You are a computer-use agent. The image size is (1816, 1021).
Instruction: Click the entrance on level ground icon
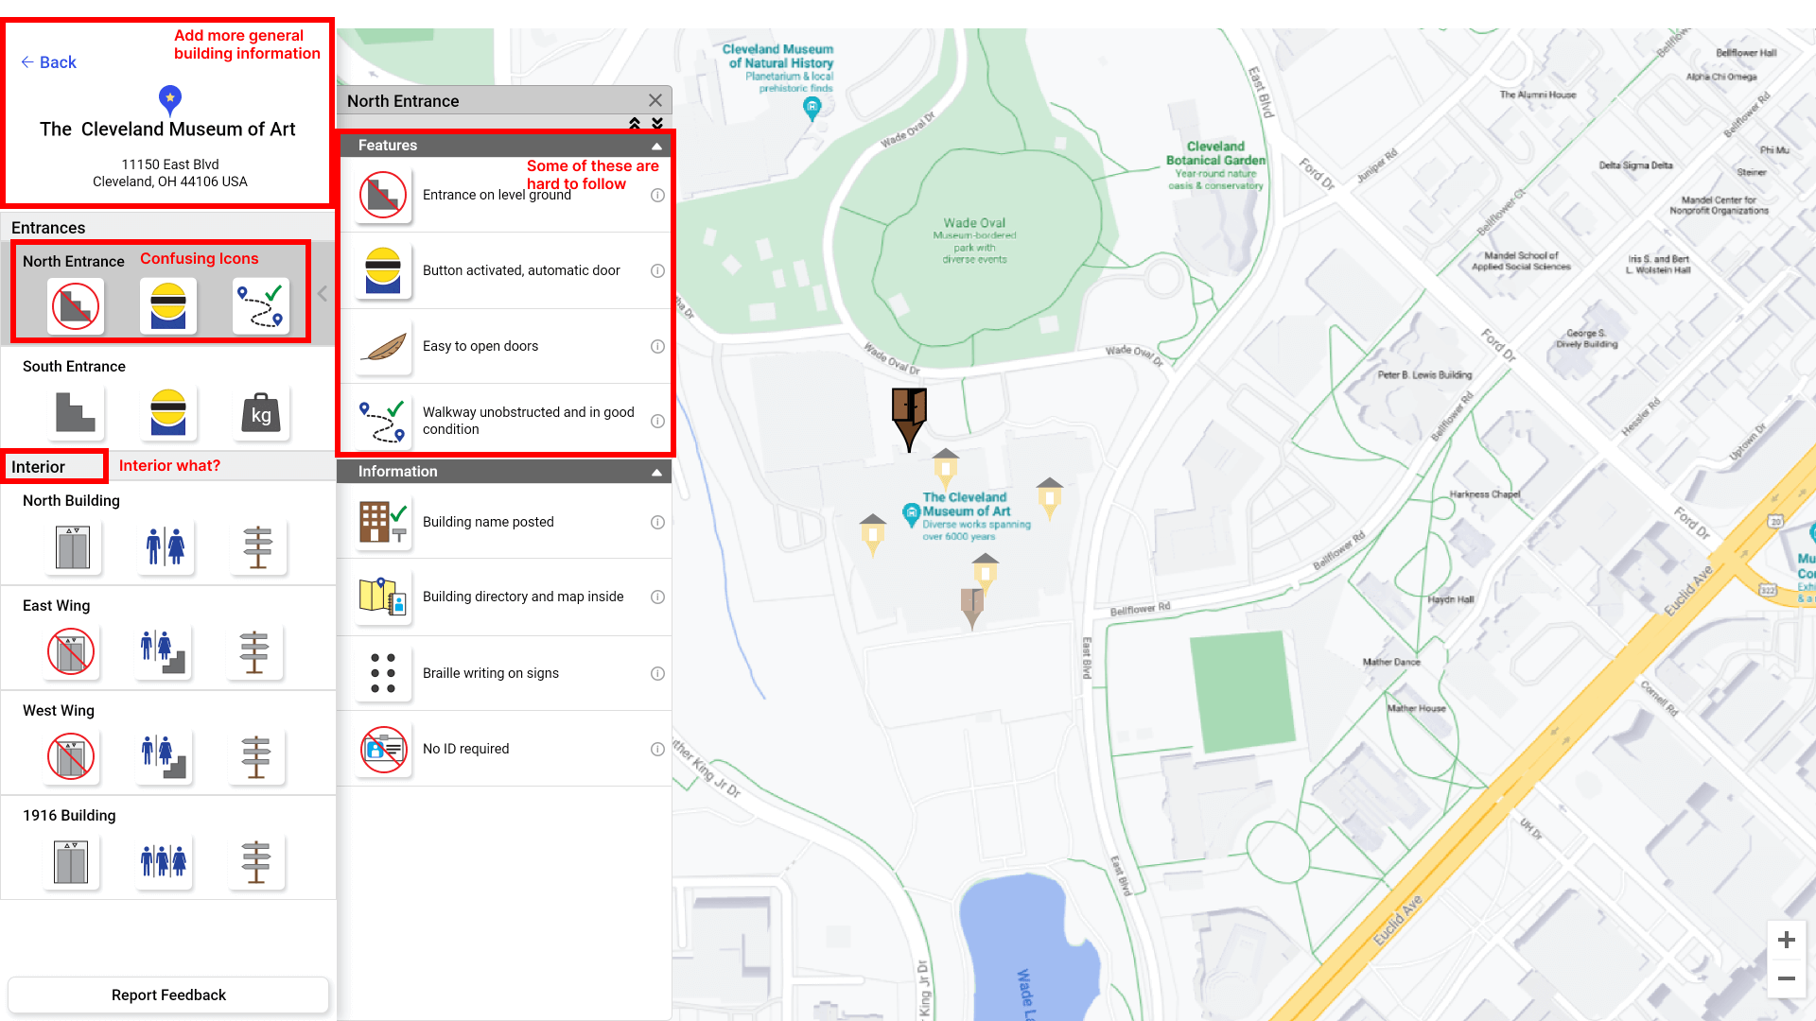coord(382,195)
